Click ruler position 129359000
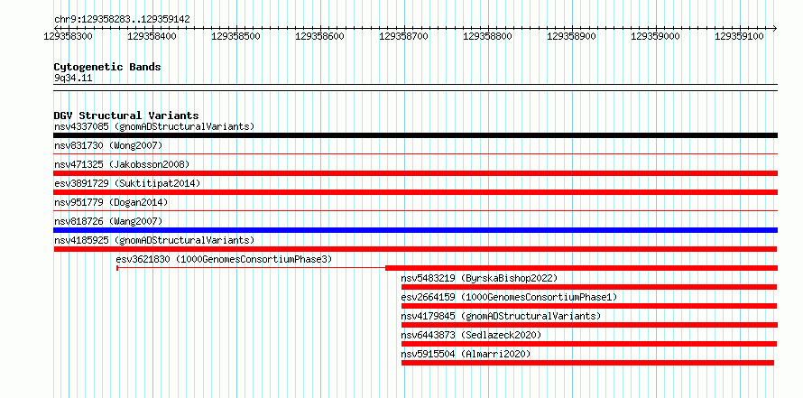This screenshot has height=398, width=803. pyautogui.click(x=656, y=36)
